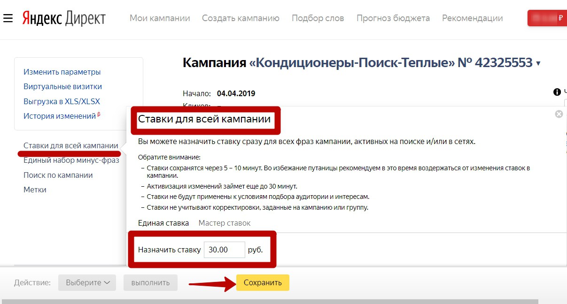The image size is (567, 304).
Task: Open Рекомендации menu item
Action: pos(473,18)
